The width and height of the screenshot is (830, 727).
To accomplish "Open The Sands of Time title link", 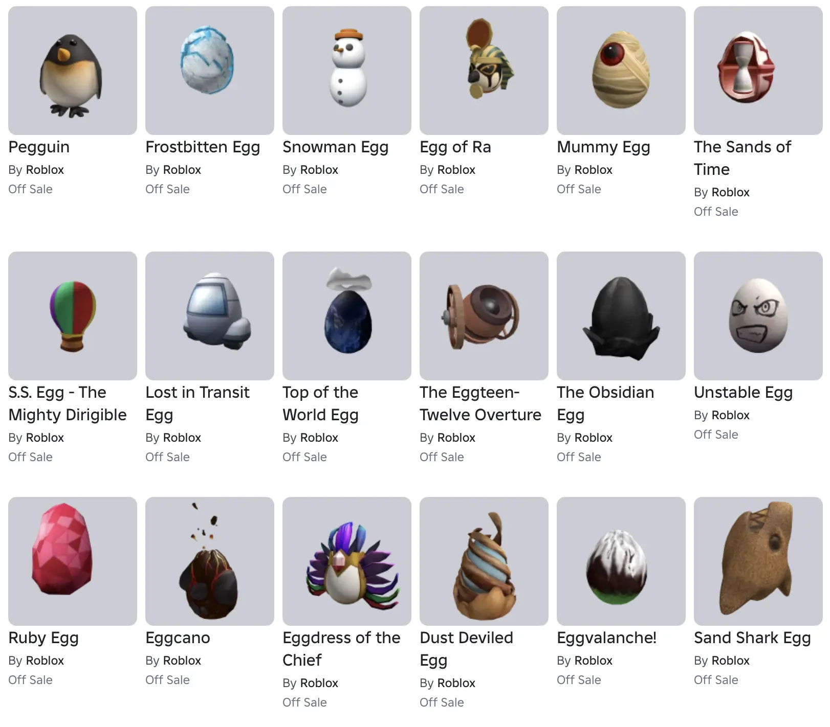I will tap(742, 158).
